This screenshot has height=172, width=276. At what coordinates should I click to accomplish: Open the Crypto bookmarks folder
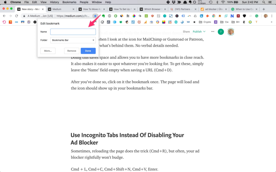point(205,22)
